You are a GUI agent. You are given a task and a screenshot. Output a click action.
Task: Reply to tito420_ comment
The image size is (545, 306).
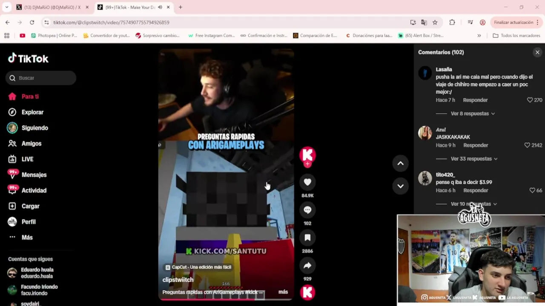pos(476,190)
